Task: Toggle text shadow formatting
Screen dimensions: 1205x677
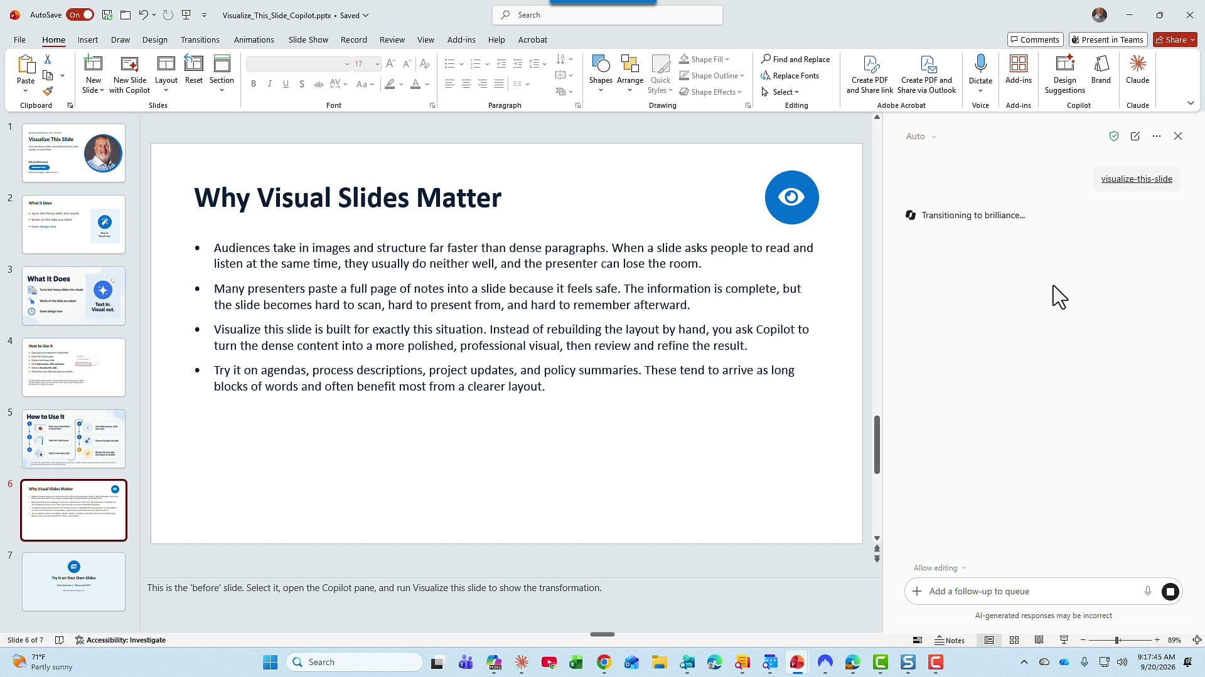Action: point(302,84)
